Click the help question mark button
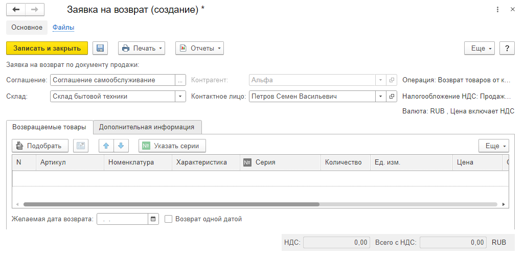This screenshot has height=257, width=525. (507, 48)
